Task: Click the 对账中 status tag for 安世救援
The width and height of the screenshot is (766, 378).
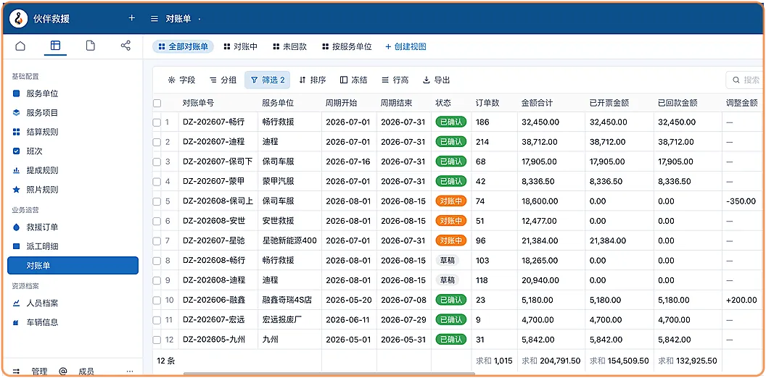Action: [x=451, y=221]
